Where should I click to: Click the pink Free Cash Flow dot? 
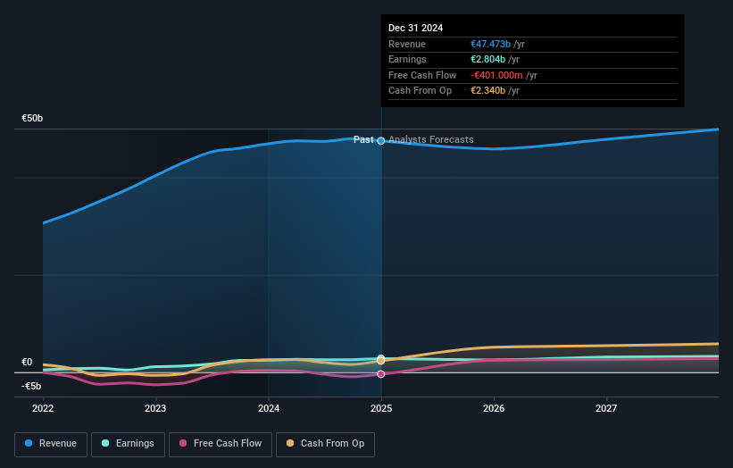(183, 443)
